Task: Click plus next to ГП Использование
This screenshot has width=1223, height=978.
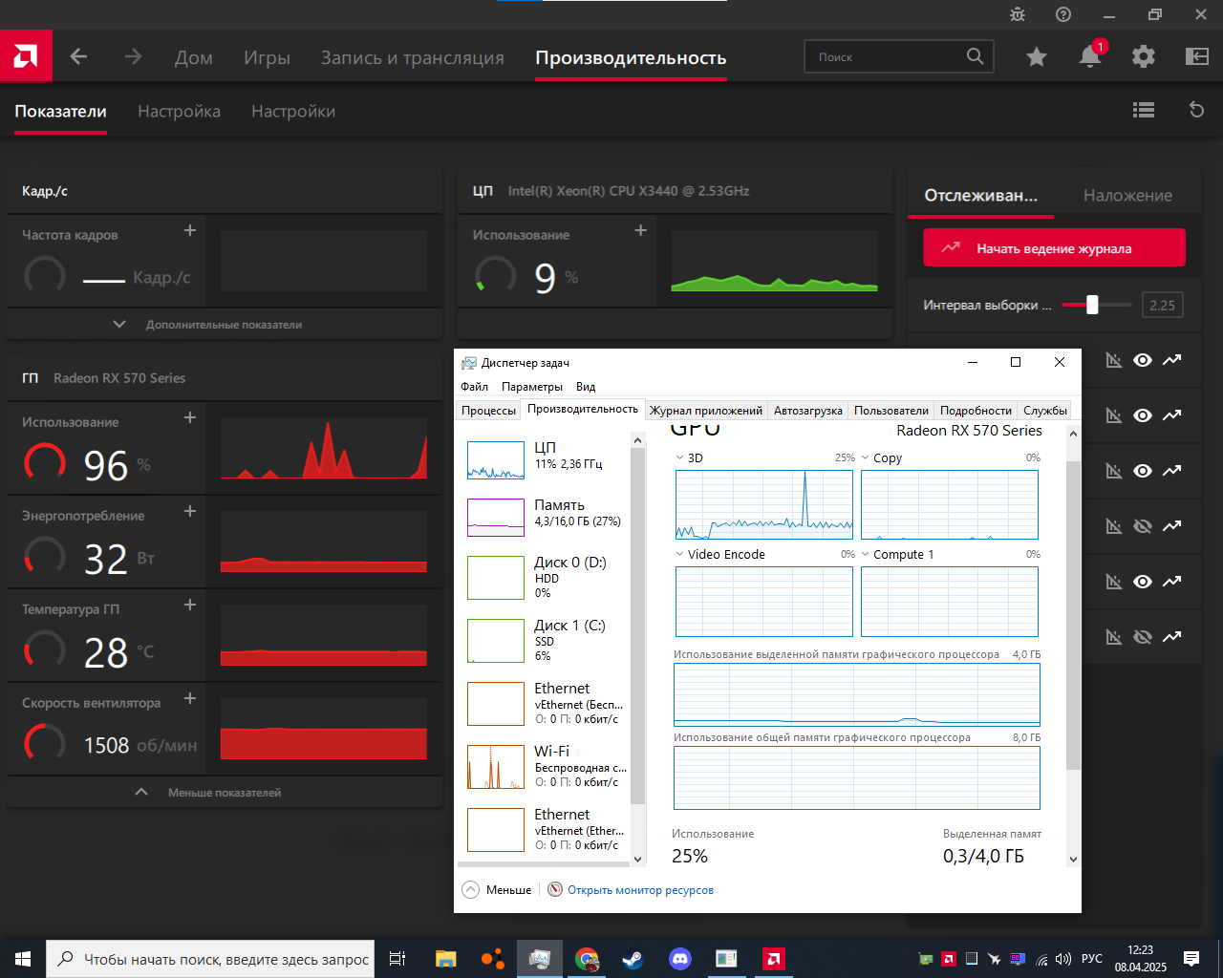Action: 190,417
